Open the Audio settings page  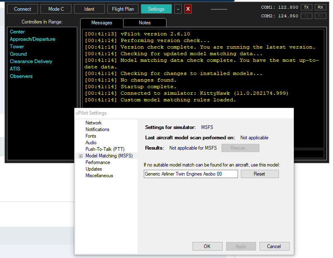[x=91, y=143]
